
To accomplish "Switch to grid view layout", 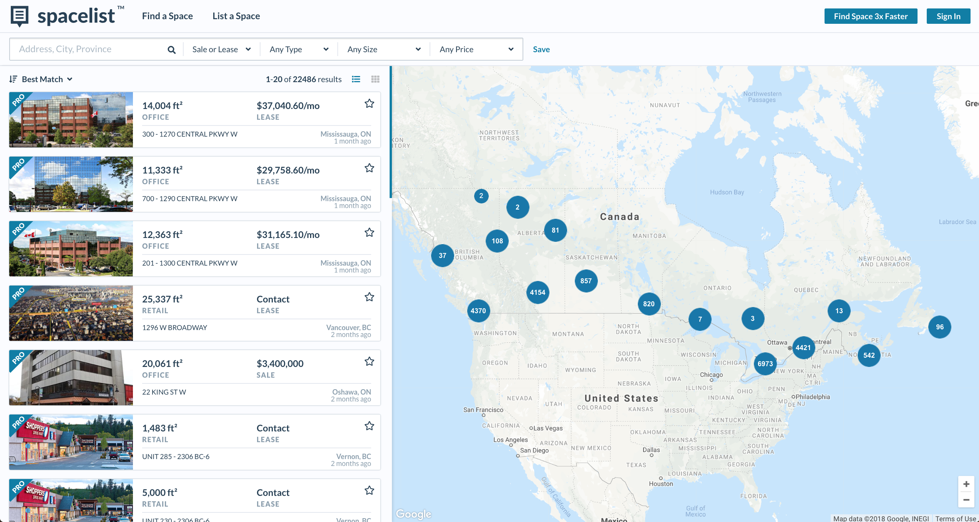I will coord(375,79).
